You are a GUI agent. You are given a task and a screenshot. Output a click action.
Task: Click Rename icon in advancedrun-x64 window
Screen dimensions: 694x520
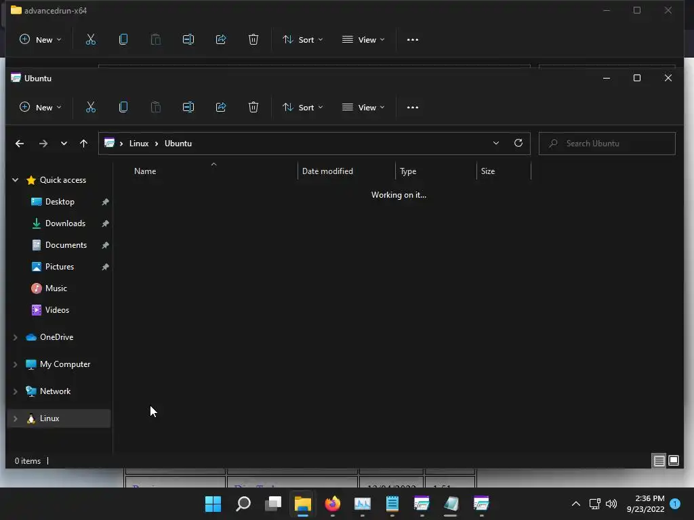coord(188,39)
